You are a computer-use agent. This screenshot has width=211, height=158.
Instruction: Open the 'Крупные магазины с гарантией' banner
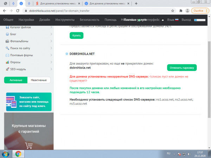(29, 131)
